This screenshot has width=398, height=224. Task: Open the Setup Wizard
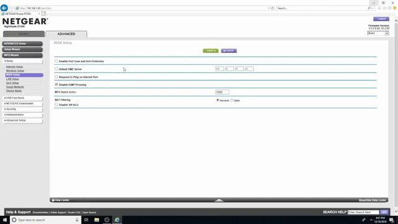pos(22,50)
